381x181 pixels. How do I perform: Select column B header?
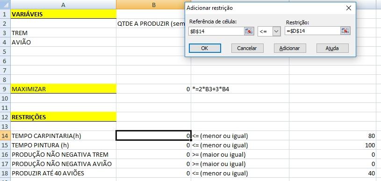pyautogui.click(x=153, y=5)
